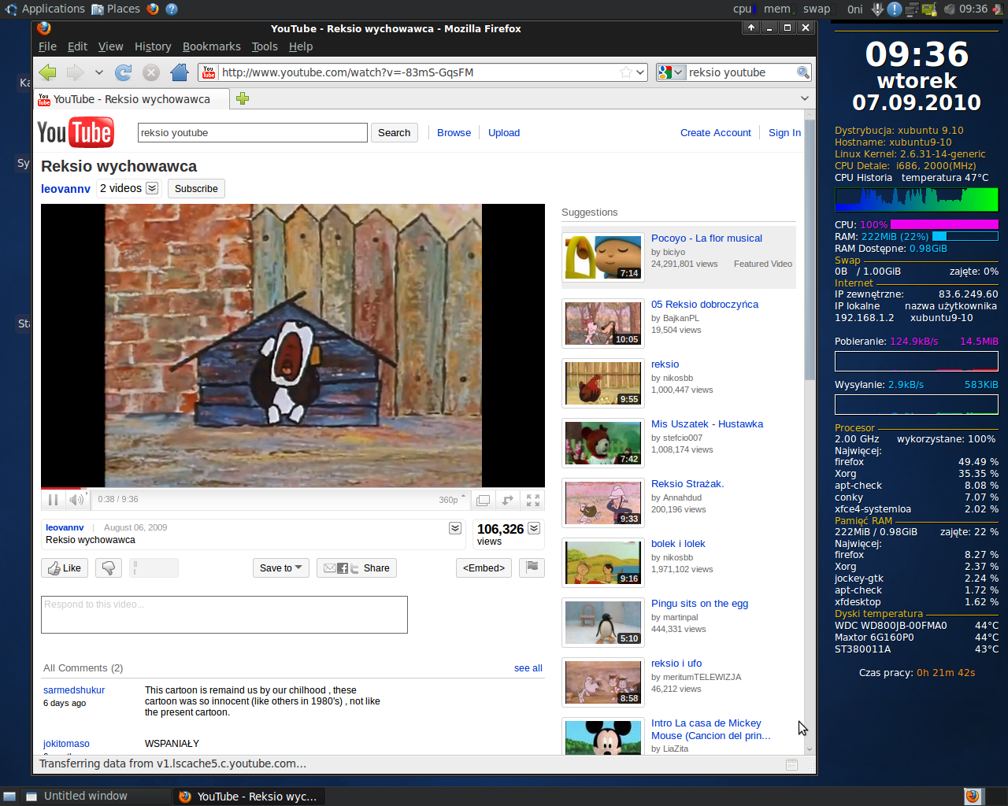Click the YouTube Search button
The width and height of the screenshot is (1008, 806).
tap(394, 132)
